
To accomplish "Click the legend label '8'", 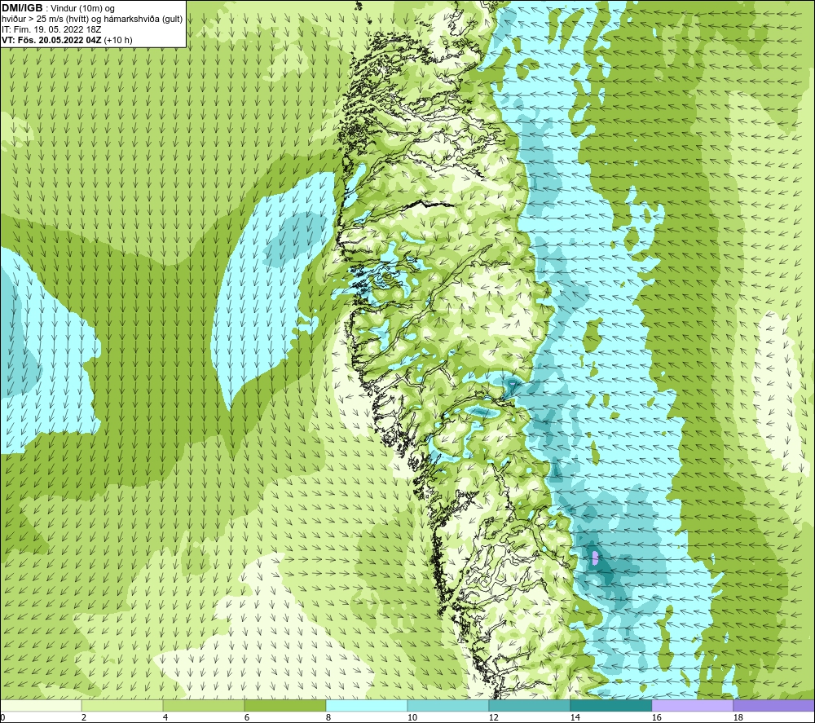I will point(328,717).
